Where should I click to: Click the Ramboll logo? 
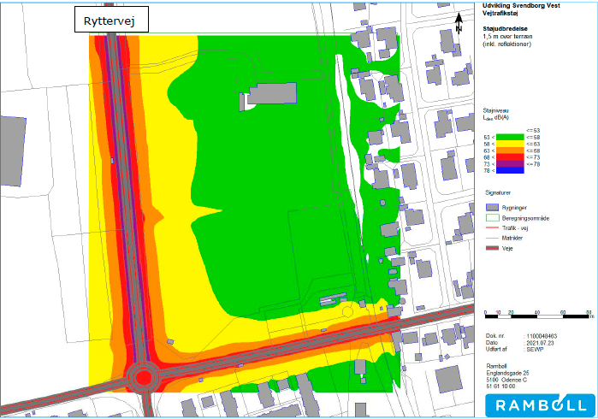pyautogui.click(x=535, y=403)
